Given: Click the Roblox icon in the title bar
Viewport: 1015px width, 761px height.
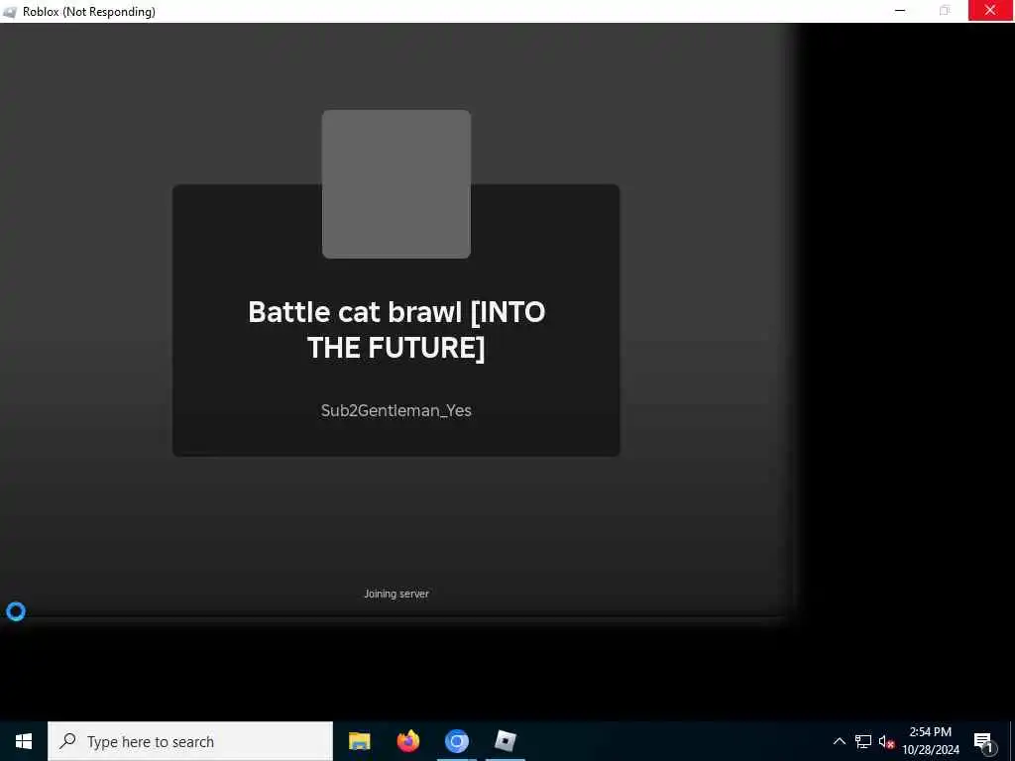Looking at the screenshot, I should click(x=10, y=12).
